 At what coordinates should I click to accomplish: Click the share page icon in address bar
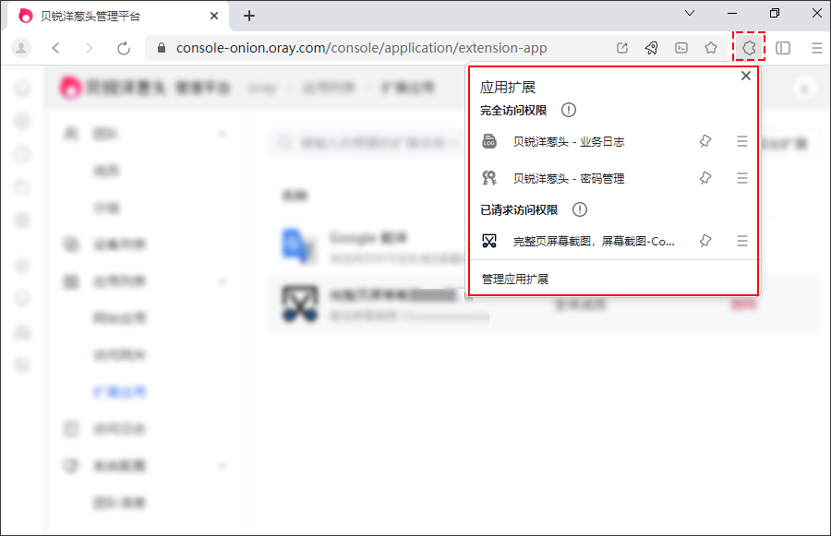tap(622, 48)
